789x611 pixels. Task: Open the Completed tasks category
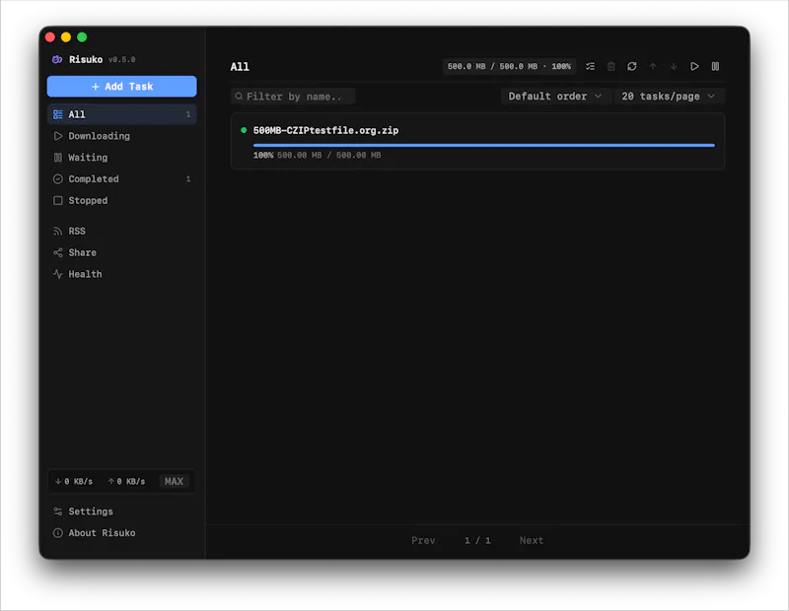click(121, 179)
